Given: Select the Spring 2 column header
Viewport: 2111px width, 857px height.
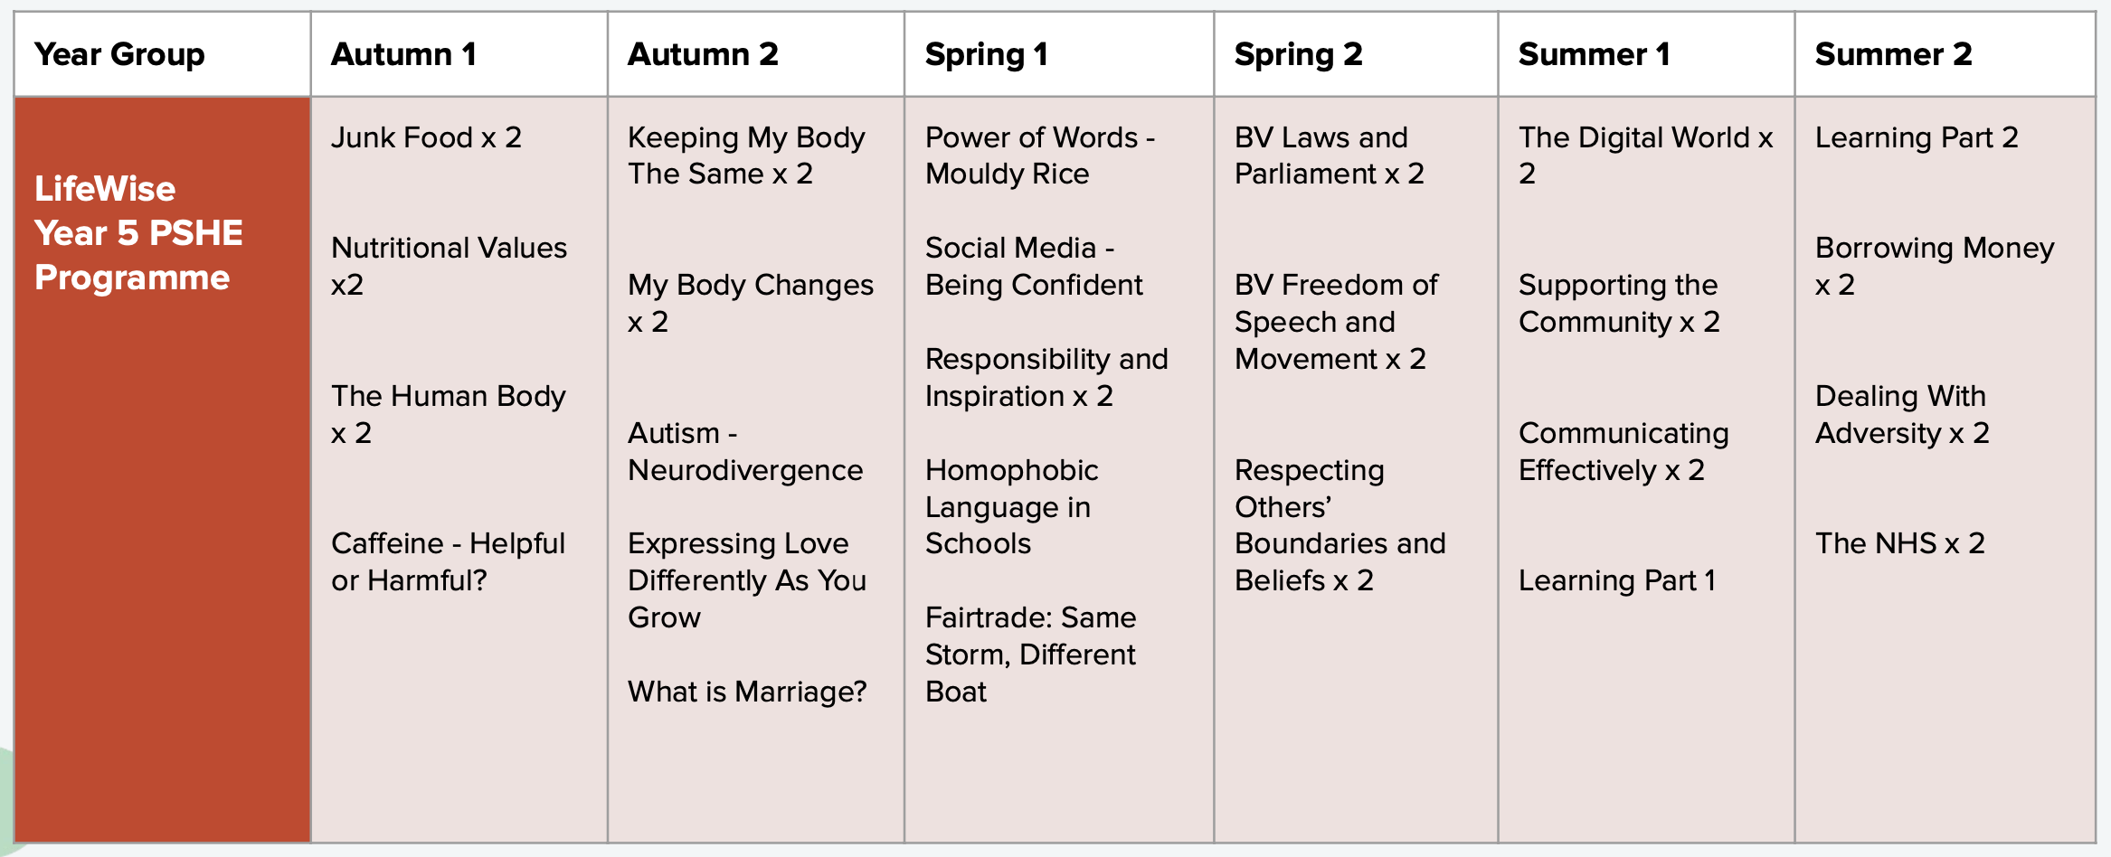Looking at the screenshot, I should (x=1356, y=54).
